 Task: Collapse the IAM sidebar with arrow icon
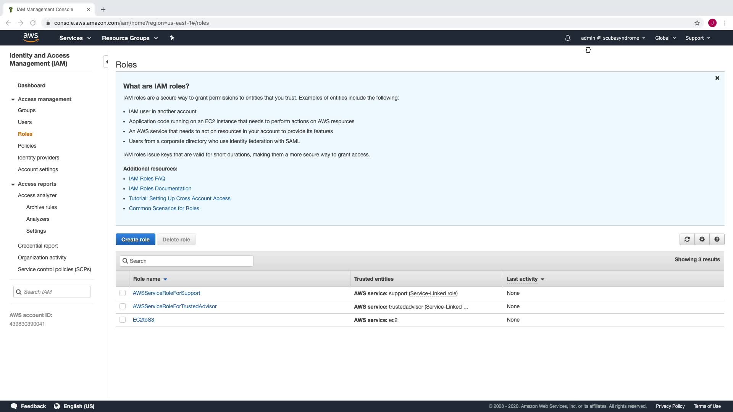coord(107,62)
